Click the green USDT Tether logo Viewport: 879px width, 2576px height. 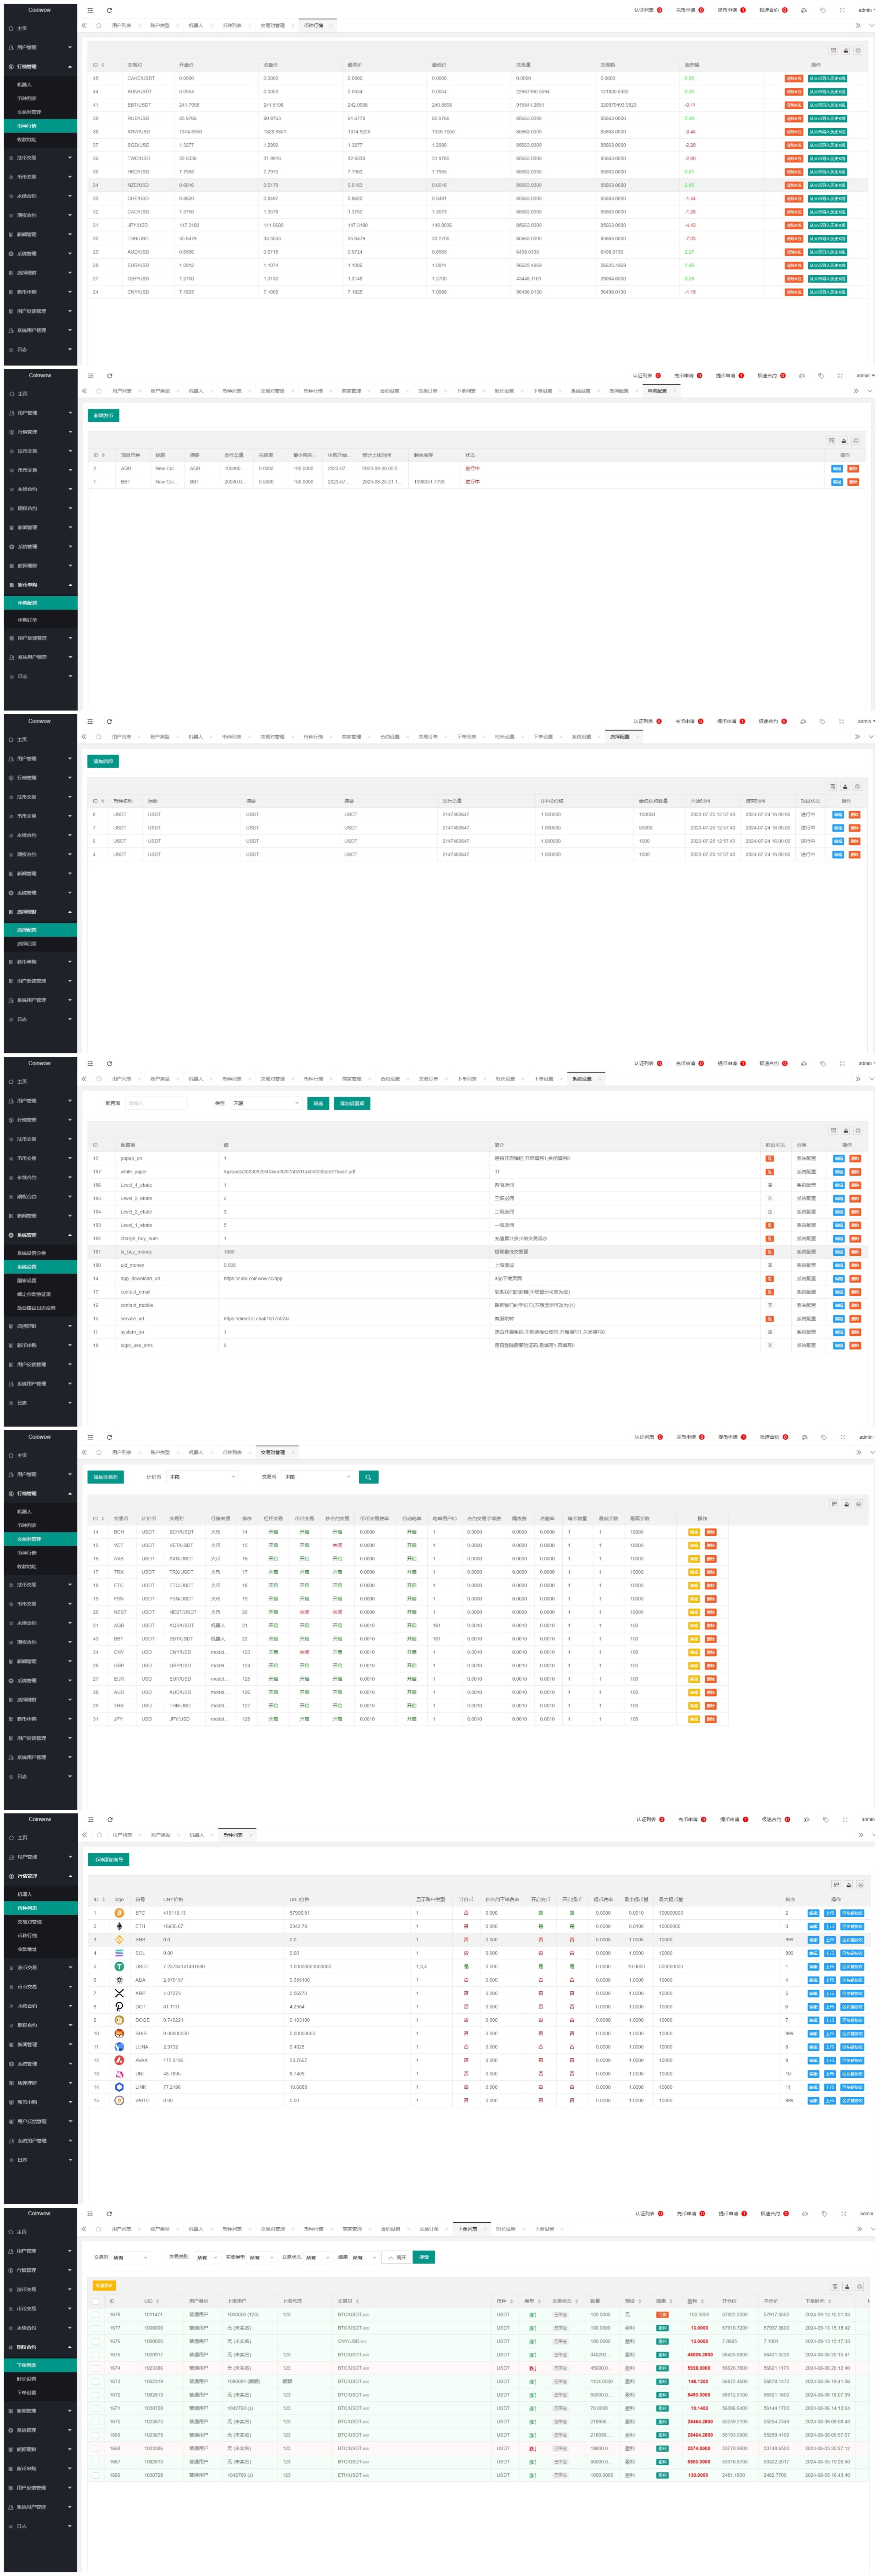tap(119, 1966)
